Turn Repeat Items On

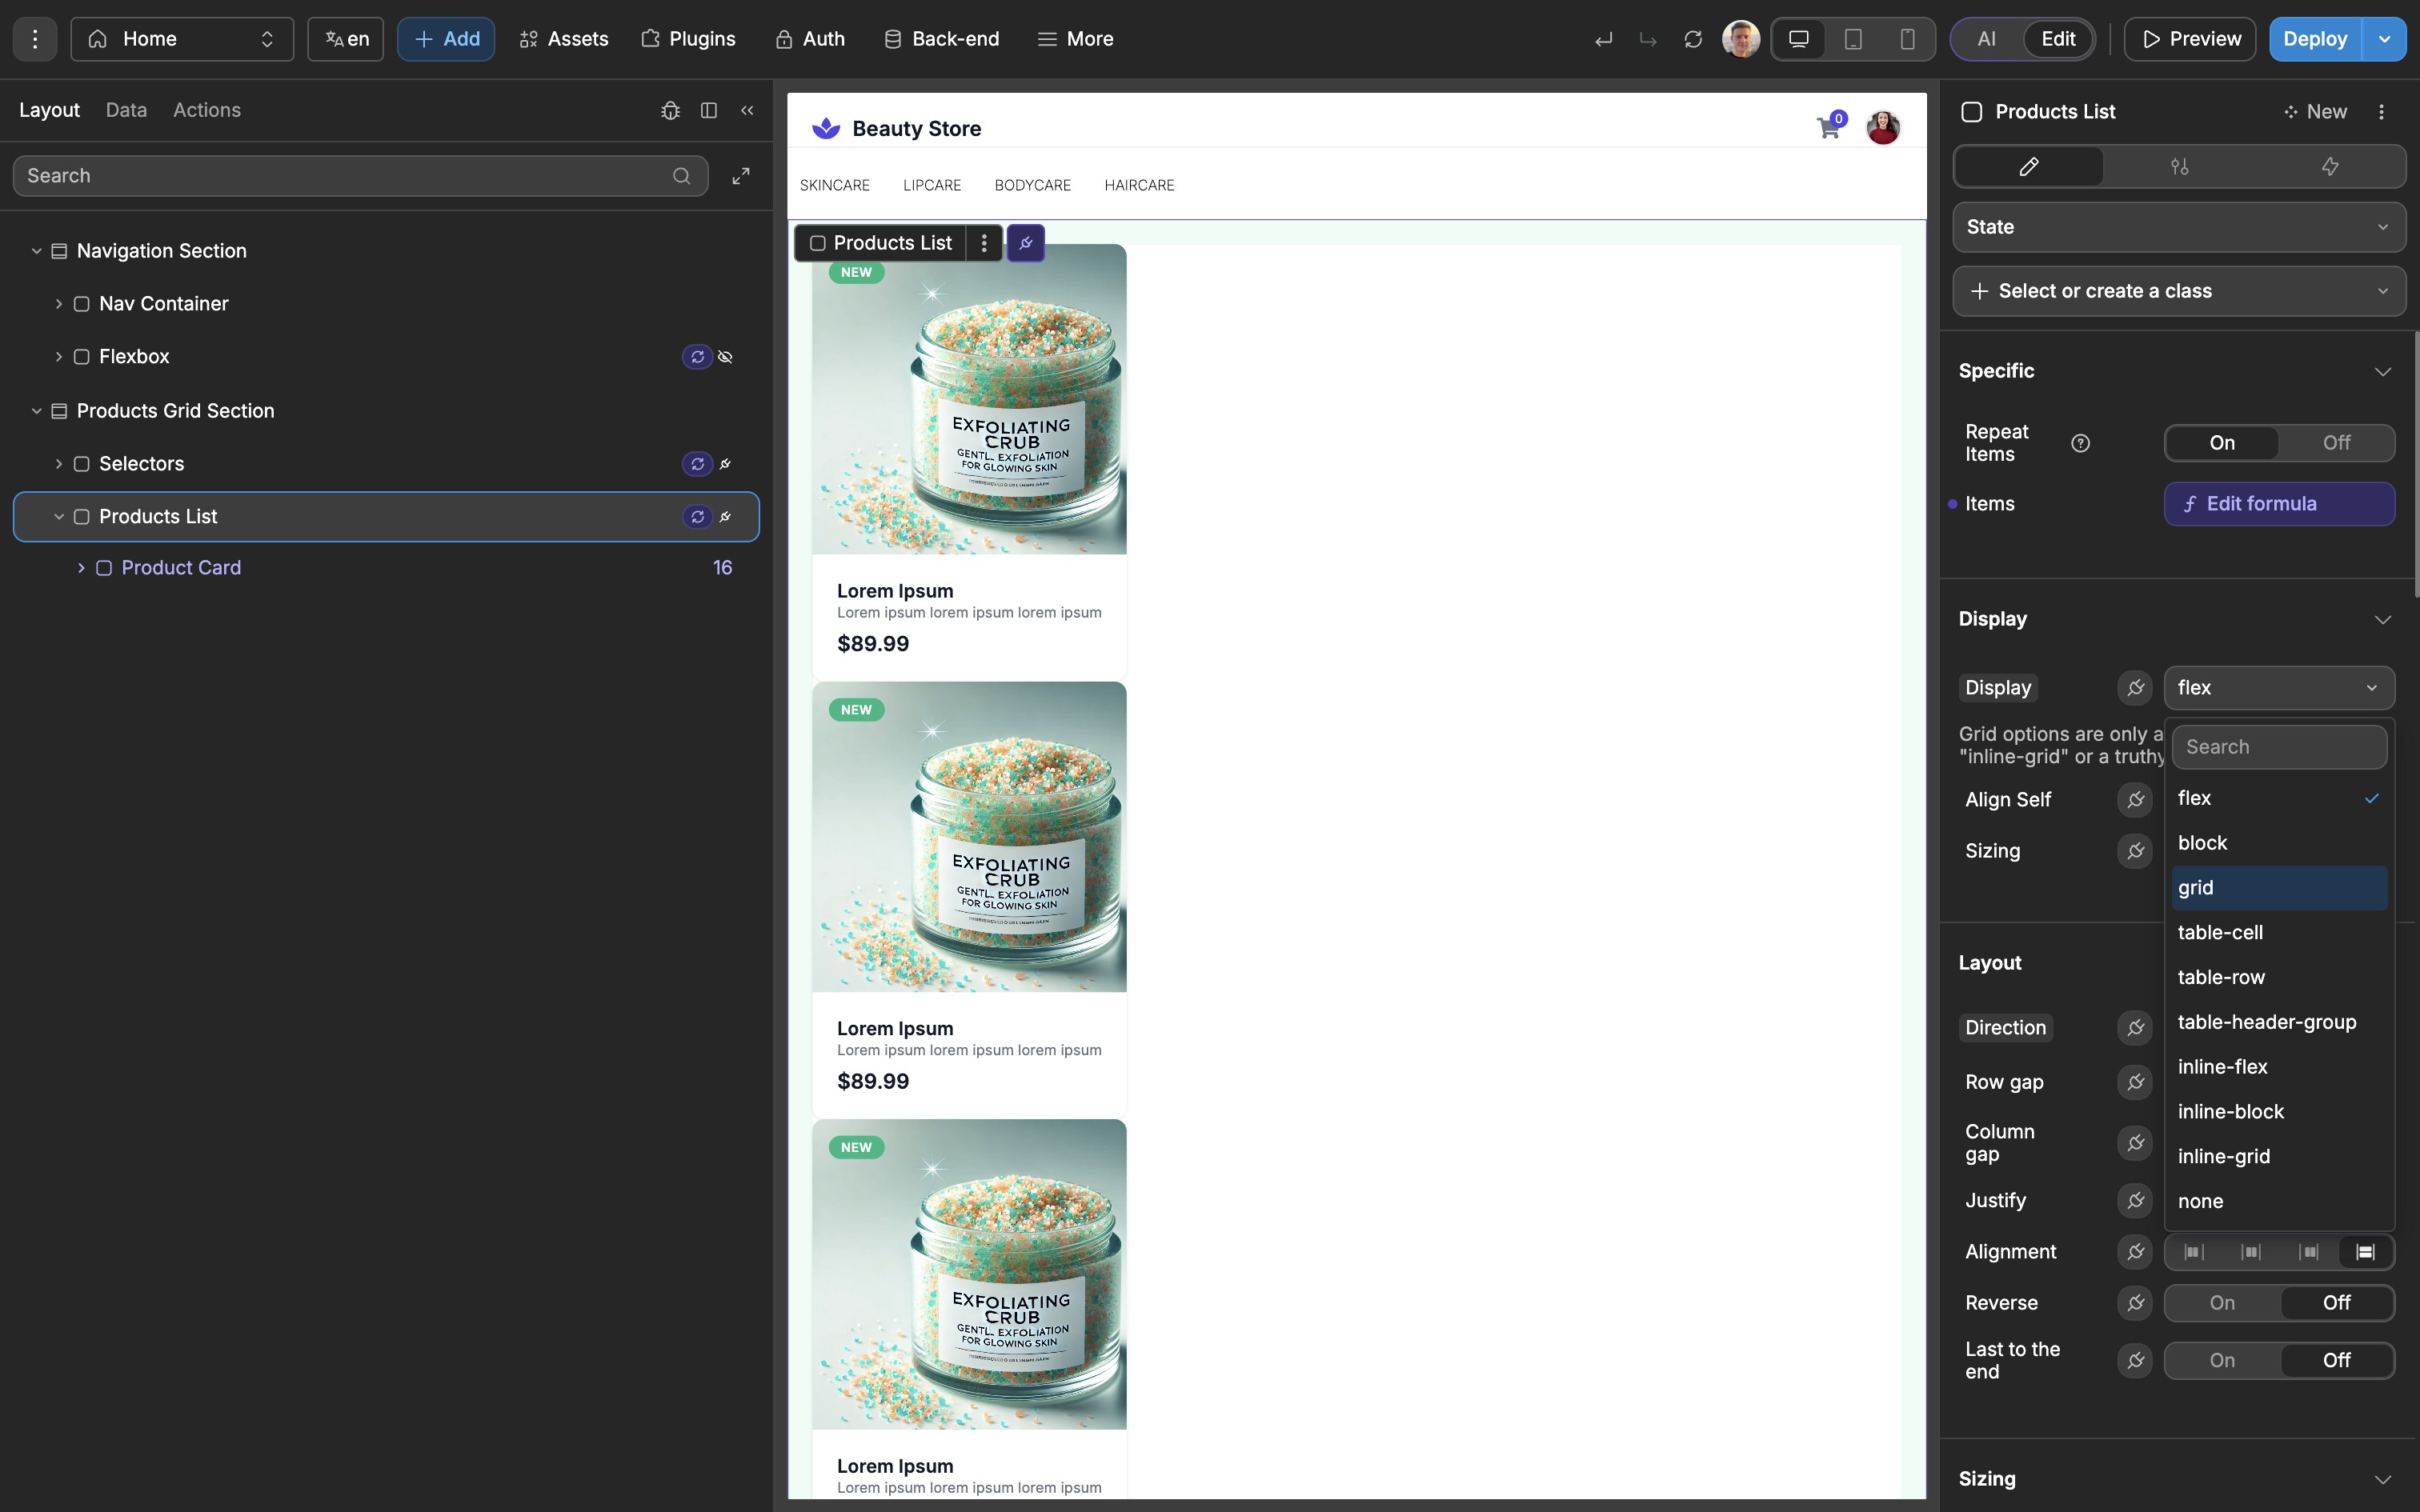tap(2222, 443)
